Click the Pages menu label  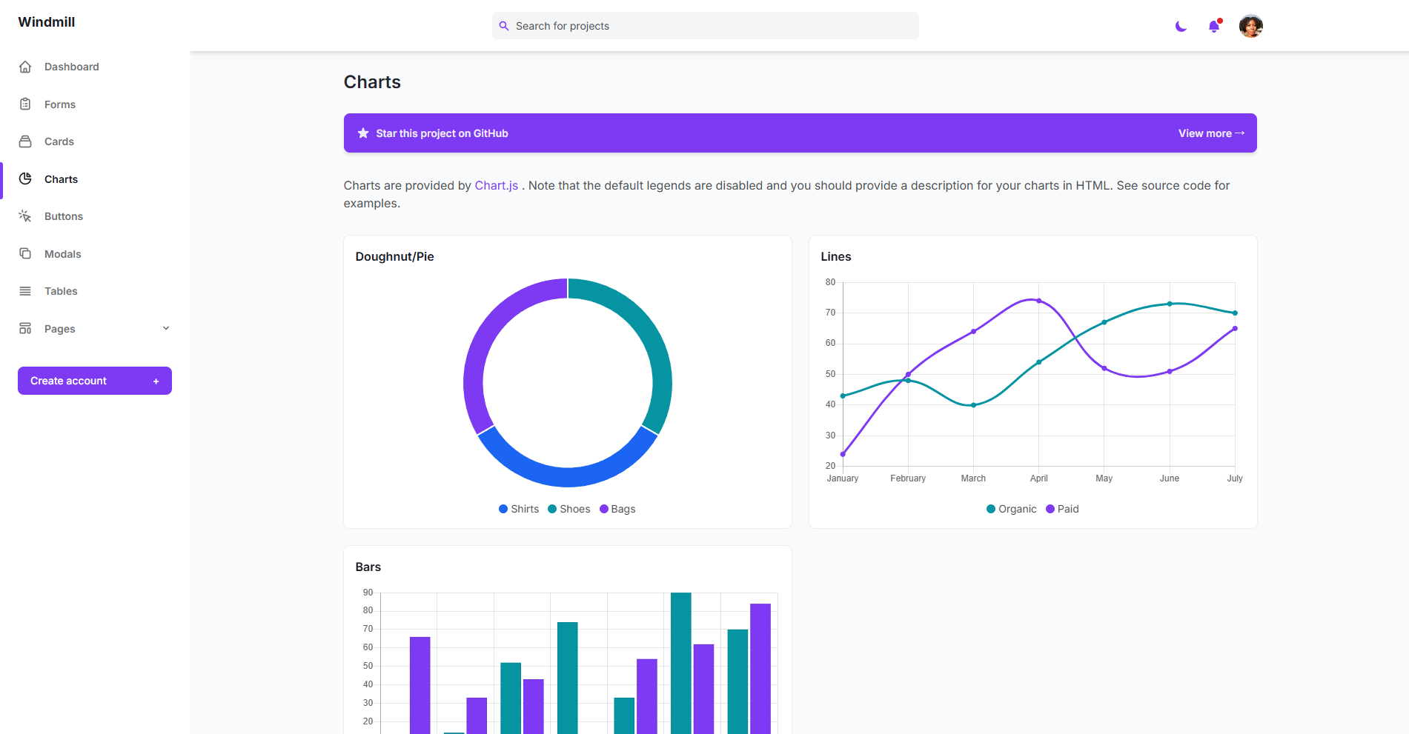coord(60,329)
